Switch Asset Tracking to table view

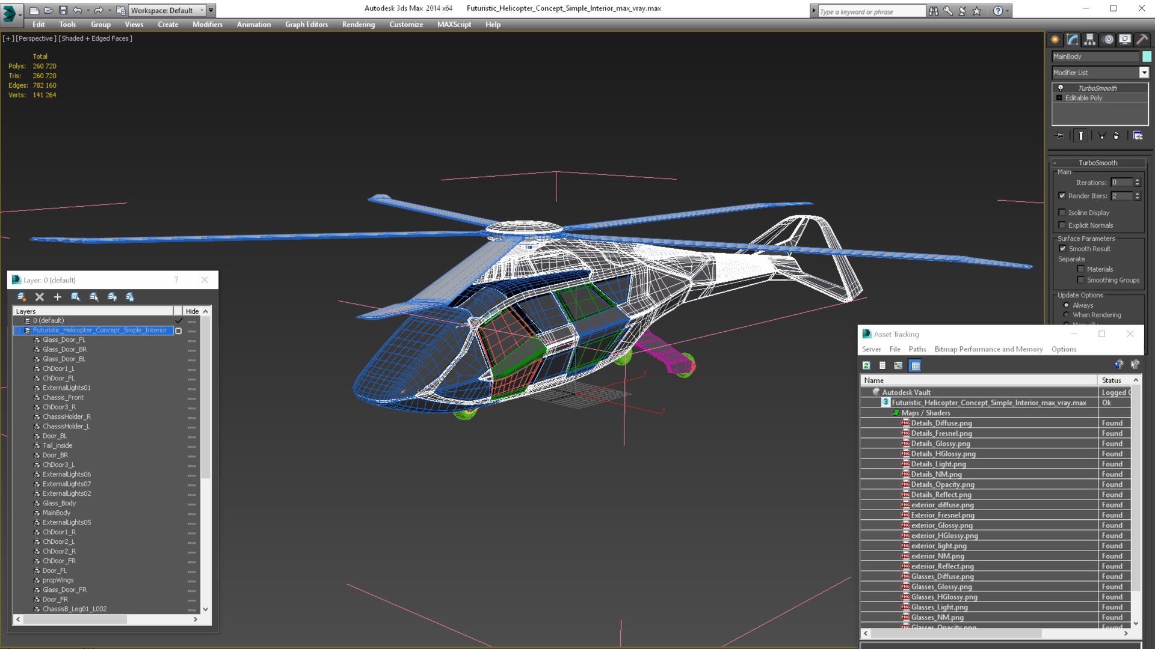pyautogui.click(x=915, y=365)
